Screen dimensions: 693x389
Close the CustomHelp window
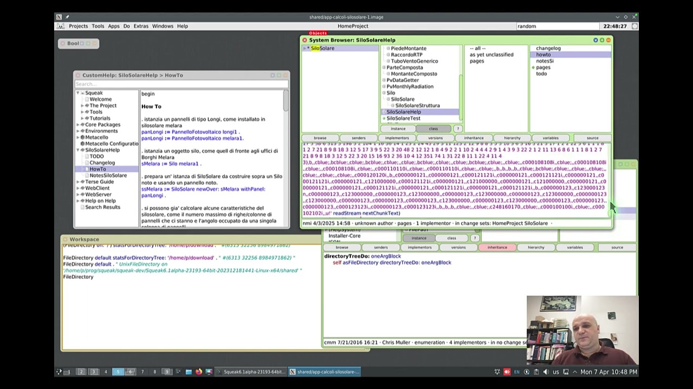(x=78, y=75)
